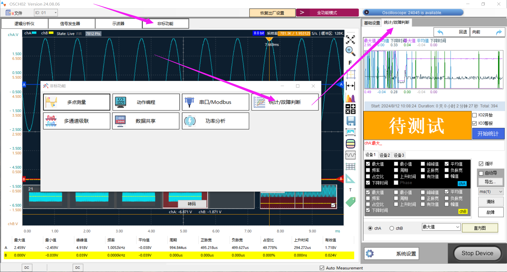The width and height of the screenshot is (507, 272).
Task: Select the chB radio button
Action: pos(392,228)
